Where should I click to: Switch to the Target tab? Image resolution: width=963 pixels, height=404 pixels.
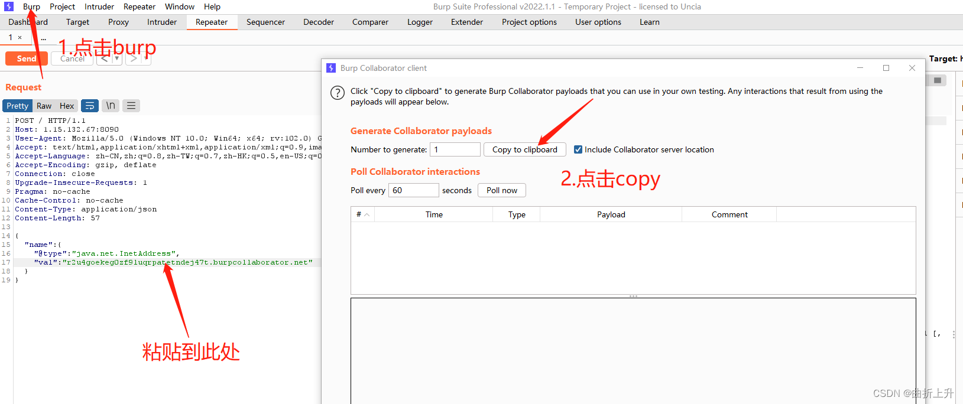77,22
